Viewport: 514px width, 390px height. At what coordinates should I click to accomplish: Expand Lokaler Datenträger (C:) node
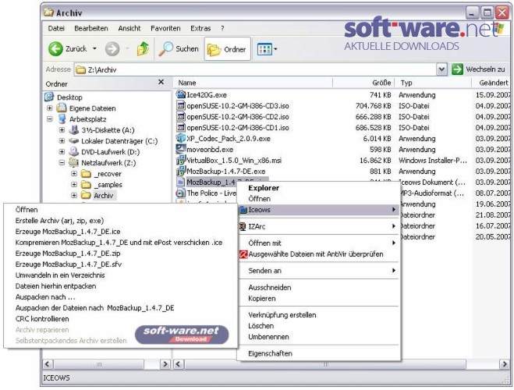point(62,141)
